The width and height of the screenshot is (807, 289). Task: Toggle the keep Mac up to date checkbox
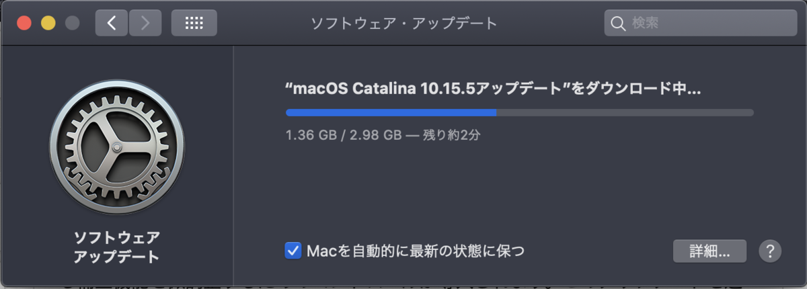293,251
